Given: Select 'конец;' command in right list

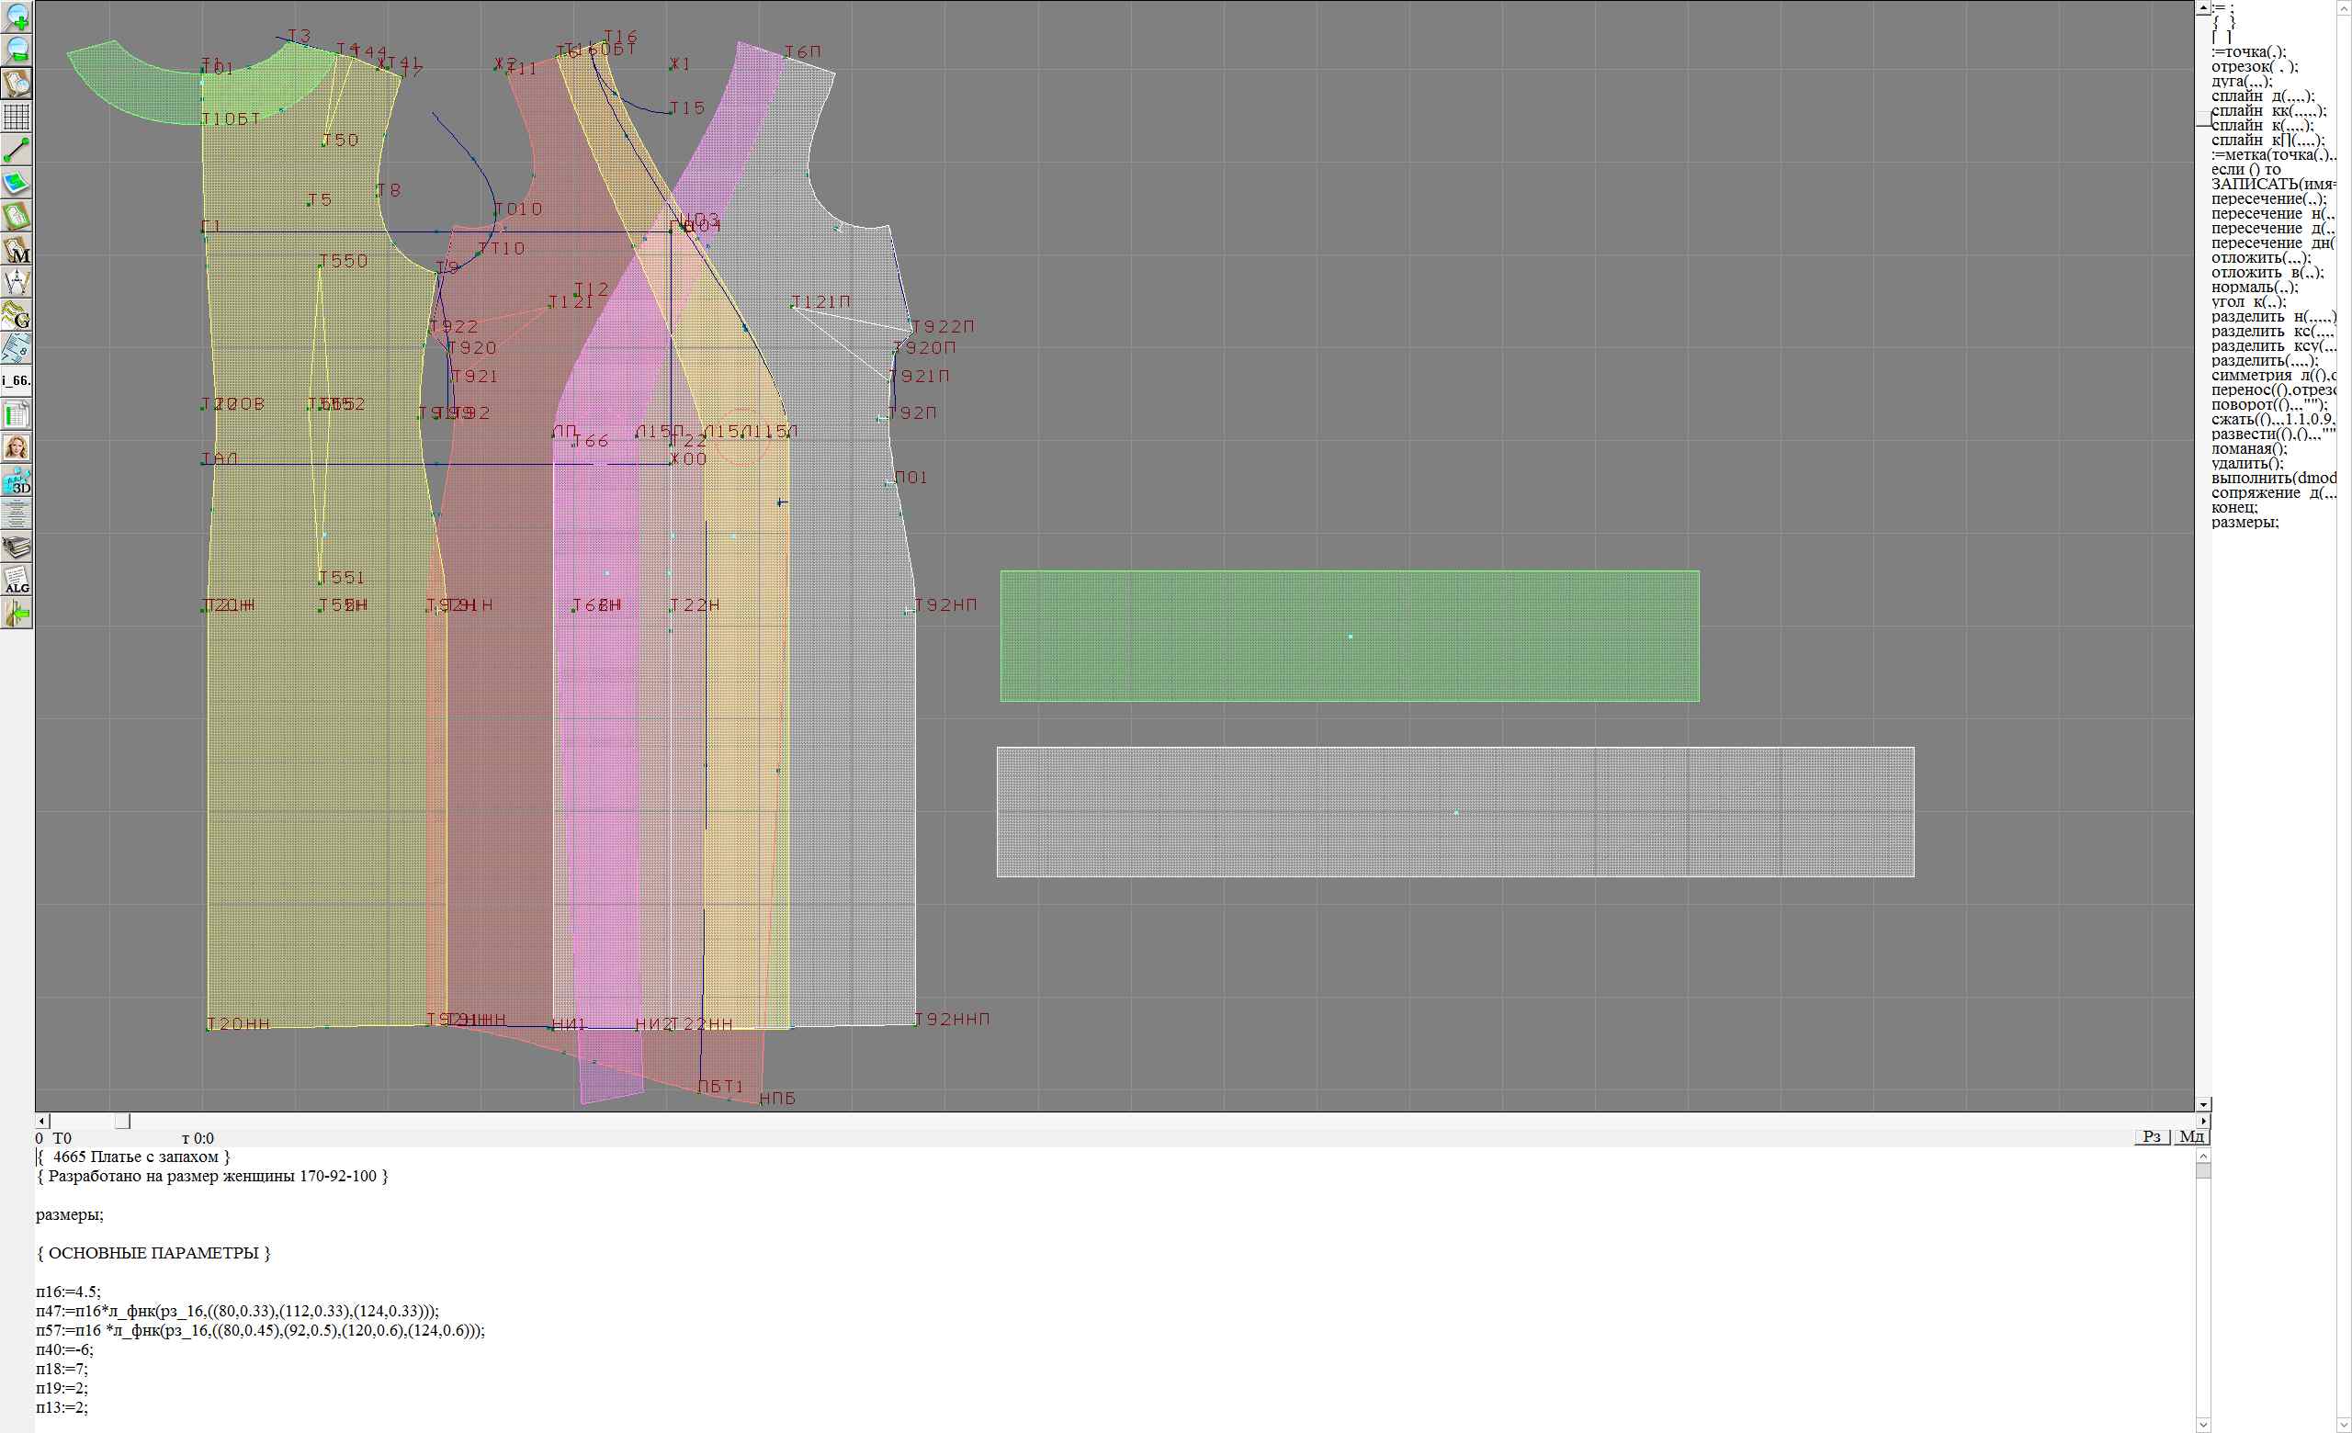Looking at the screenshot, I should [2234, 508].
